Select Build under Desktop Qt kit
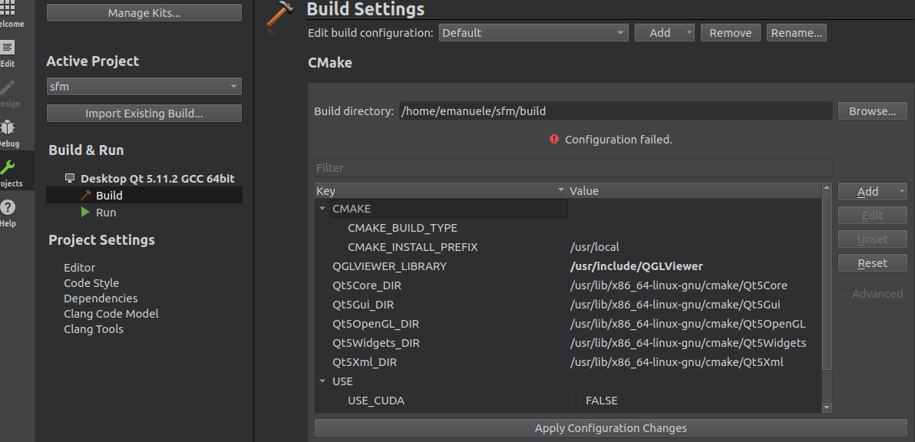 click(109, 196)
